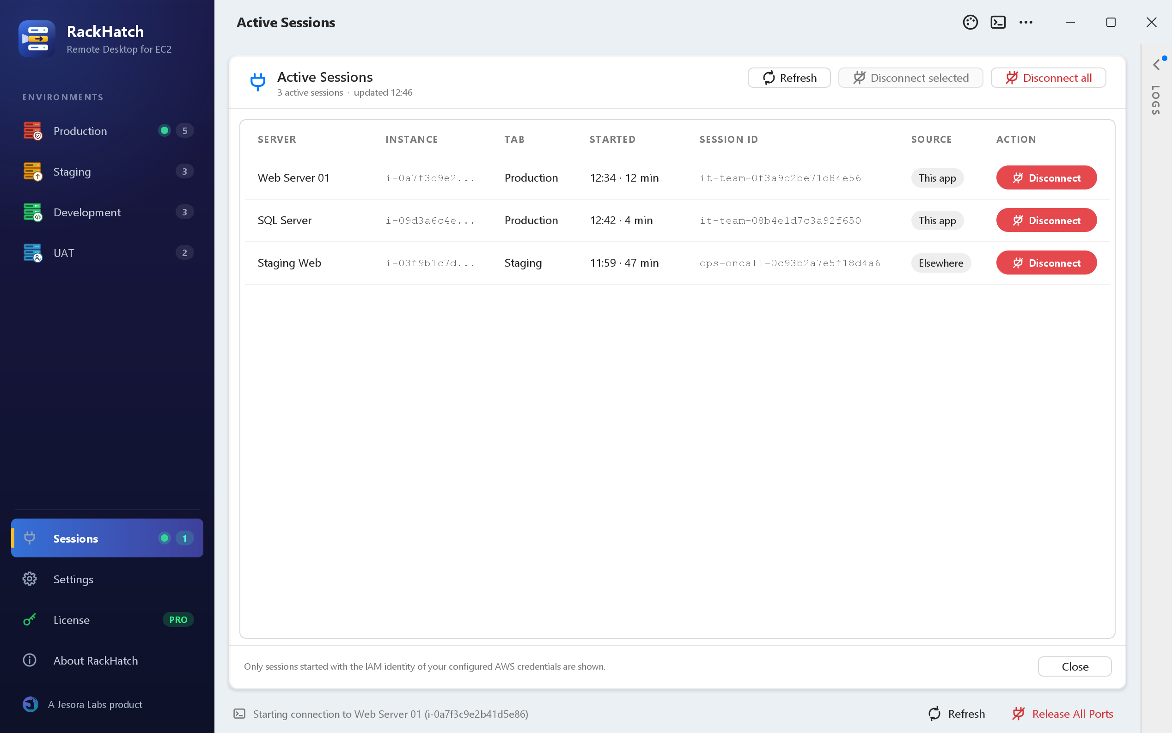Click Disconnect selected button
1172x733 pixels.
pyautogui.click(x=910, y=78)
